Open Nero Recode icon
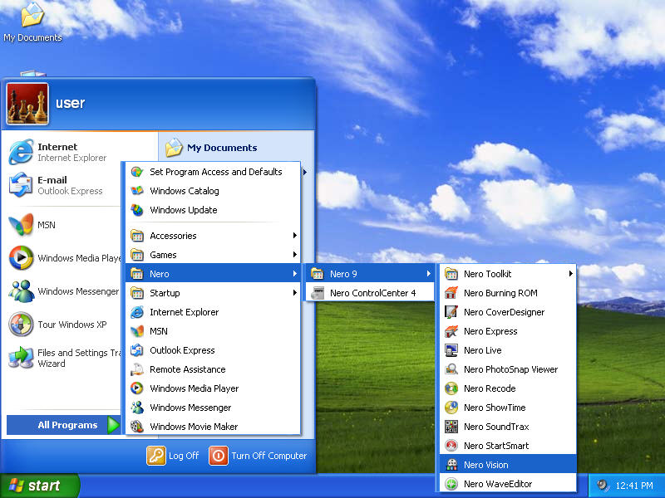 (451, 388)
